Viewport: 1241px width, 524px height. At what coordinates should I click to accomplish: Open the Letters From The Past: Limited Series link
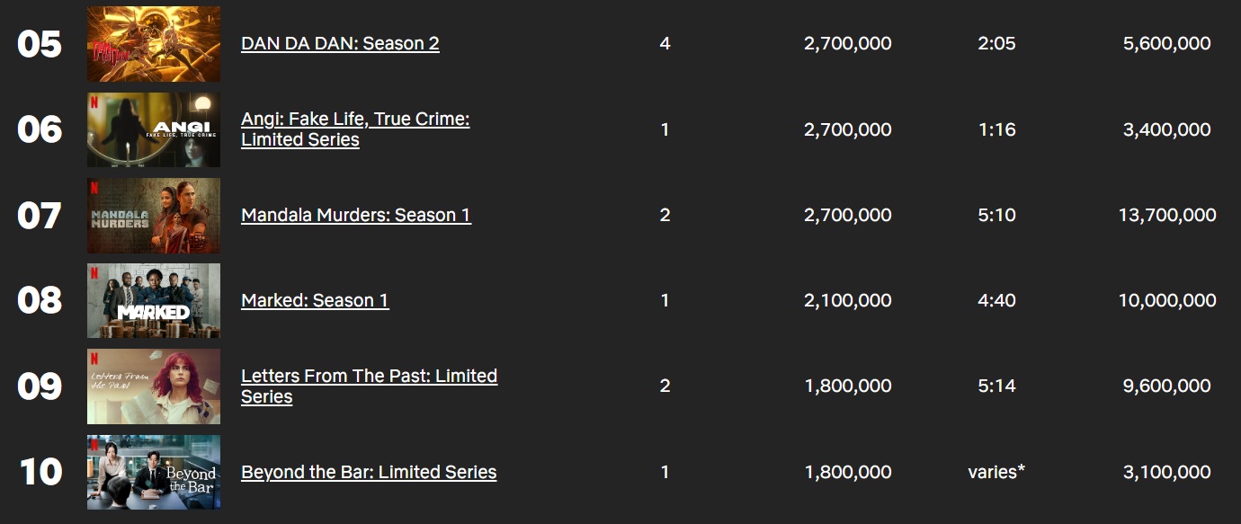click(369, 386)
